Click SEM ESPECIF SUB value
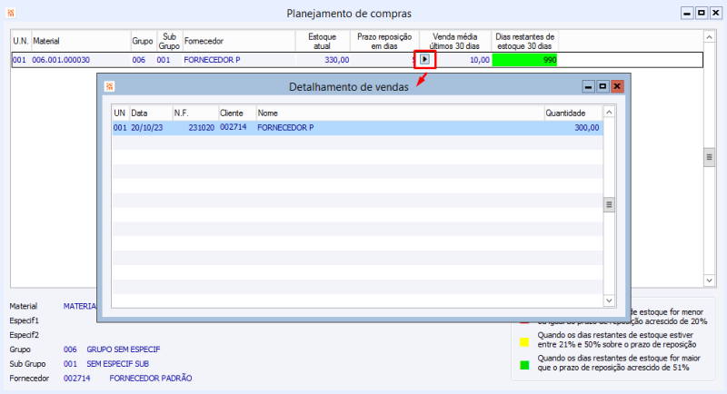Screen dimensions: 727x394 point(118,364)
